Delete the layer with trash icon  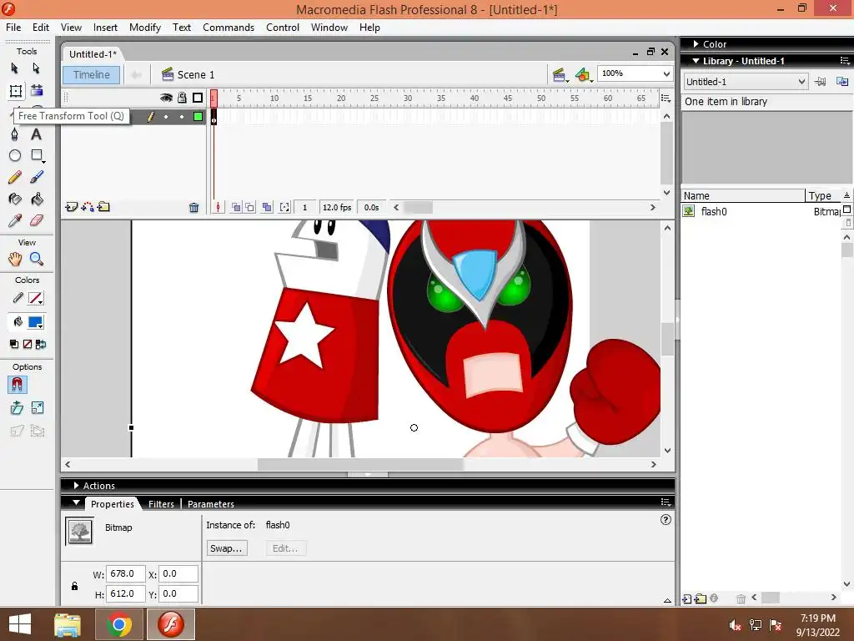click(193, 207)
